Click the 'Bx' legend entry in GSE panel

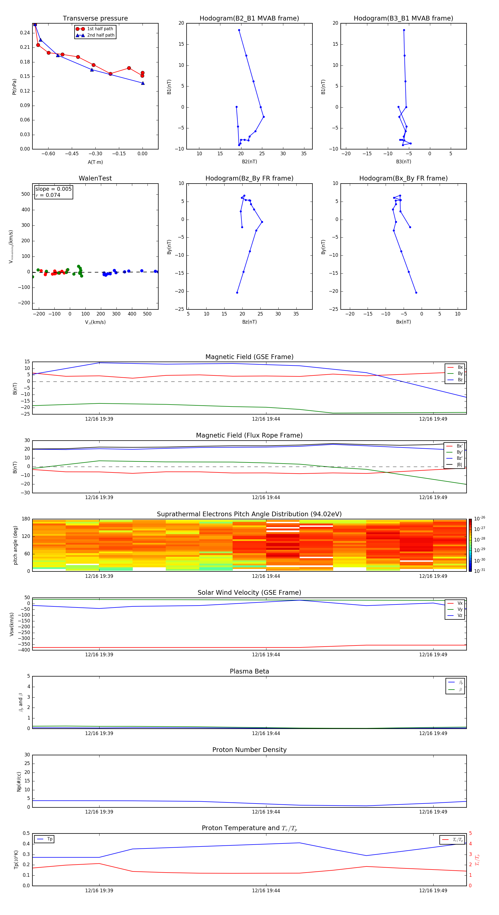(455, 367)
